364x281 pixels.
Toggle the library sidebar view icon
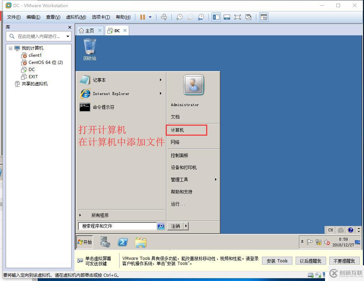(x=216, y=17)
